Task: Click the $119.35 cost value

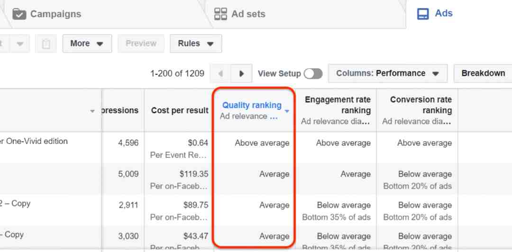Action: click(x=193, y=174)
